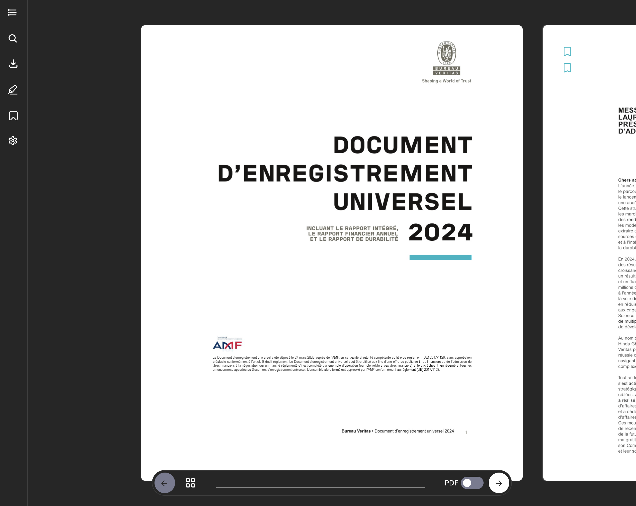
Task: Click the search magnifier icon in sidebar
Action: pos(13,38)
